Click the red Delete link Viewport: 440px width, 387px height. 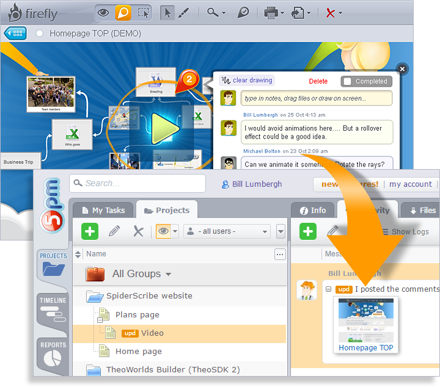click(x=318, y=81)
